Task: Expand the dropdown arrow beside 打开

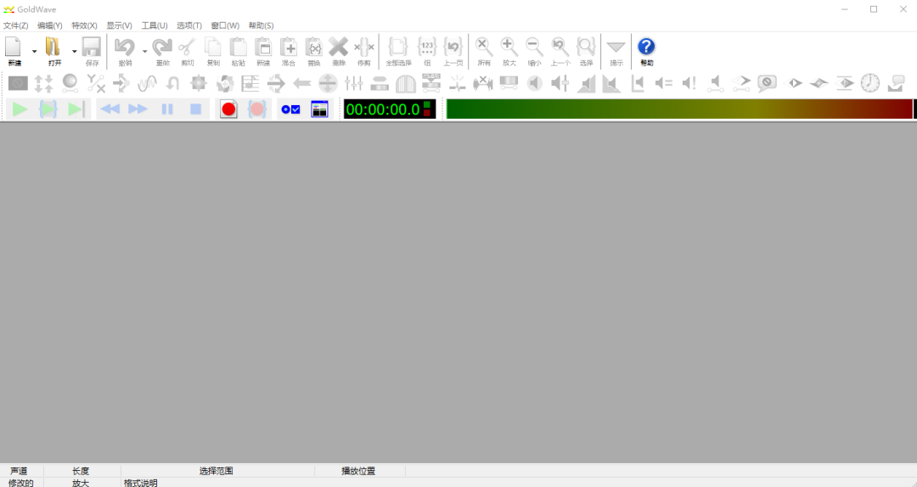Action: (x=74, y=51)
